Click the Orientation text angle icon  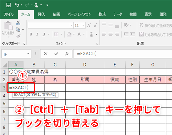pyautogui.click(x=126, y=25)
